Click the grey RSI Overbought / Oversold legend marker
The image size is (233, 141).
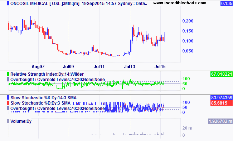[8, 79]
